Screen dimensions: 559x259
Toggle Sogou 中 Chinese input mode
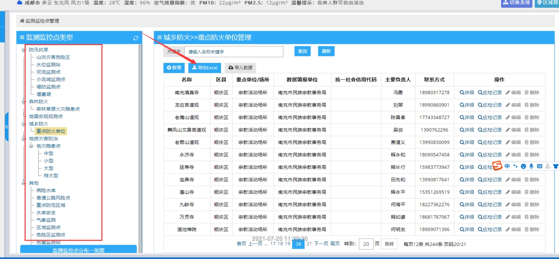coord(507,166)
